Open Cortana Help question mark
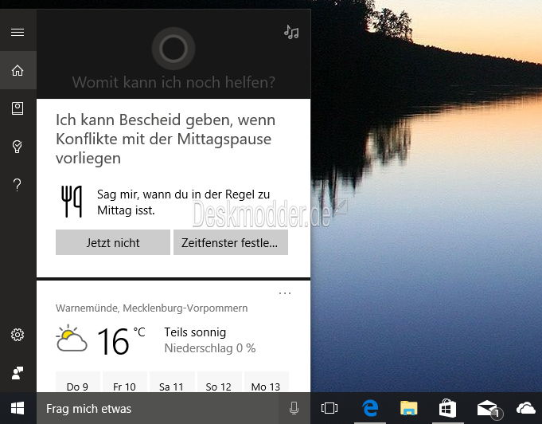The image size is (542, 424). [18, 185]
